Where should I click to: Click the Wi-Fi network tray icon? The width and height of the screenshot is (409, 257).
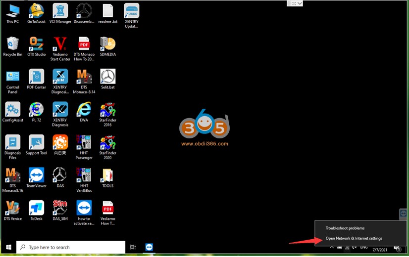tap(347, 248)
